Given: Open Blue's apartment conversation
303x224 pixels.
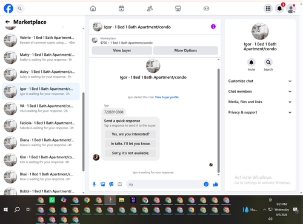Looking at the screenshot, I should (41, 177).
